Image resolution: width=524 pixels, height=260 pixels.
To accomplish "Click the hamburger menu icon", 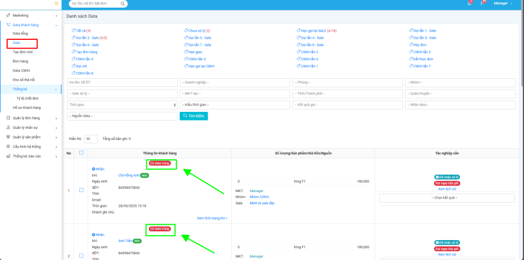I will pyautogui.click(x=56, y=4).
